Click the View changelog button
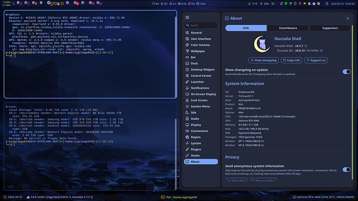Screen dimensions: 358x201 point(264,61)
